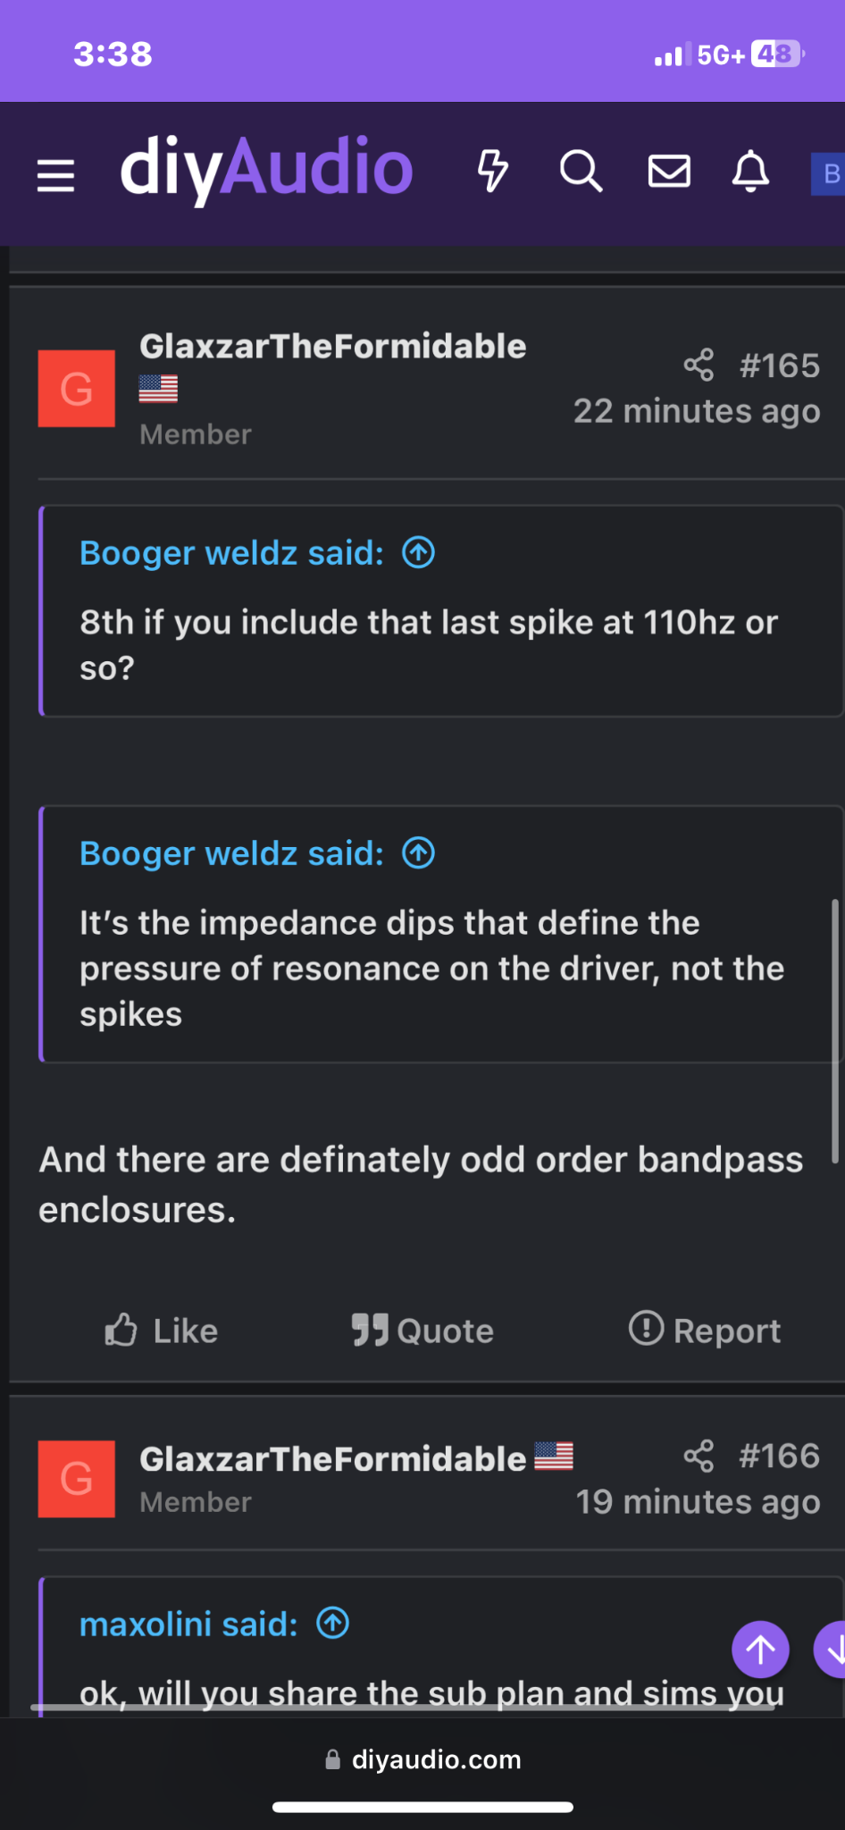This screenshot has height=1830, width=845.
Task: Tap the diyaudio.com address bar
Action: tap(422, 1759)
